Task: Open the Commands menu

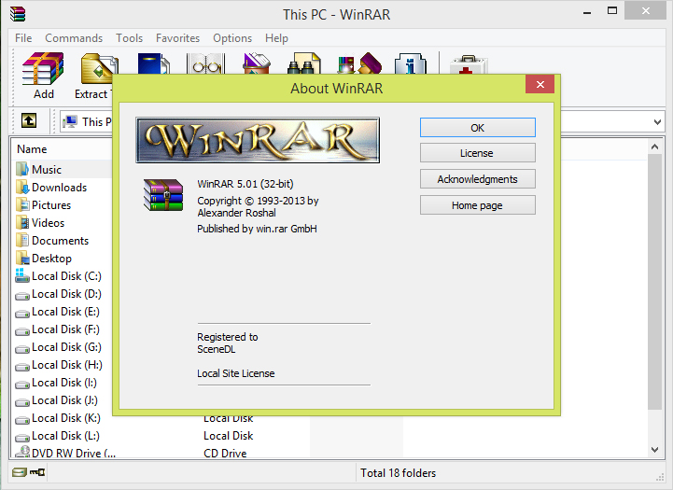Action: click(74, 38)
